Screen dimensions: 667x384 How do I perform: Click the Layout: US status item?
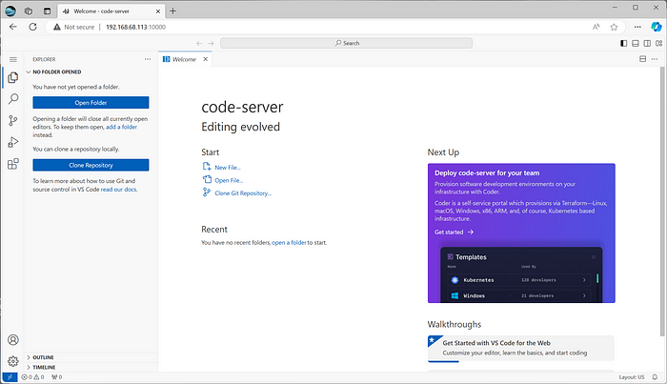(x=632, y=376)
